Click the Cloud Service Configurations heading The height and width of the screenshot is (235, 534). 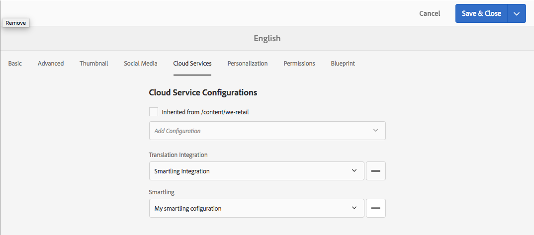pyautogui.click(x=203, y=92)
